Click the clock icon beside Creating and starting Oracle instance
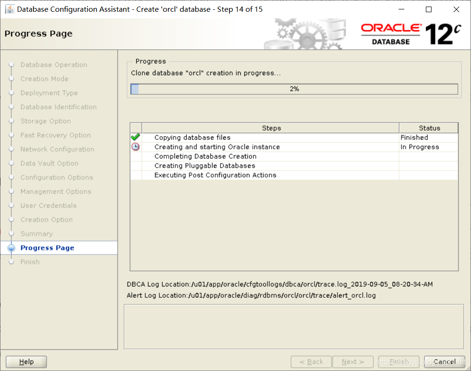The height and width of the screenshot is (371, 471). click(x=135, y=147)
